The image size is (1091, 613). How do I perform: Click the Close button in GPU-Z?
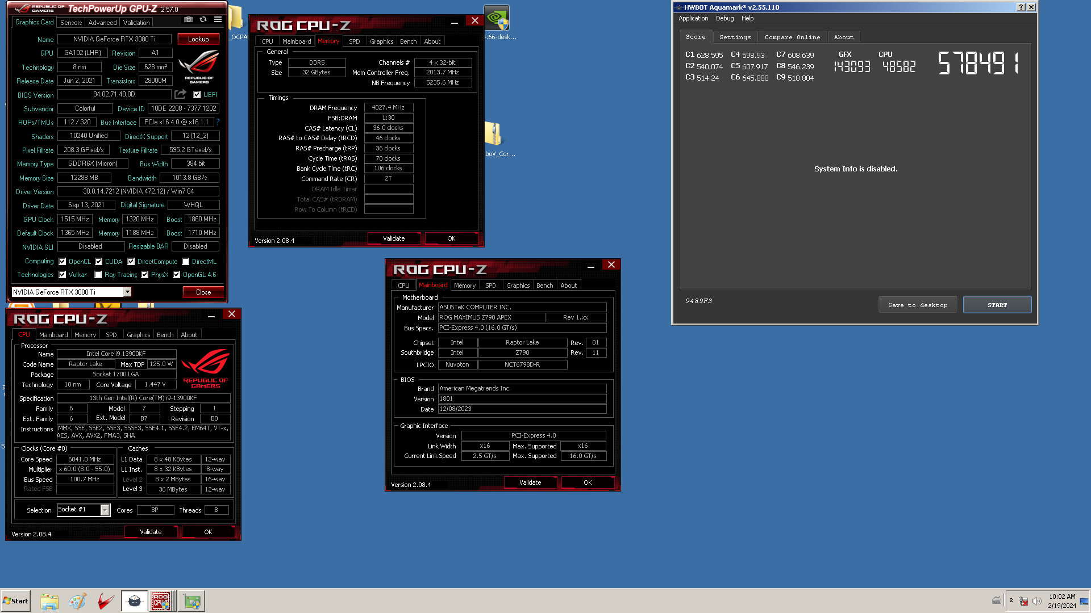click(x=203, y=292)
